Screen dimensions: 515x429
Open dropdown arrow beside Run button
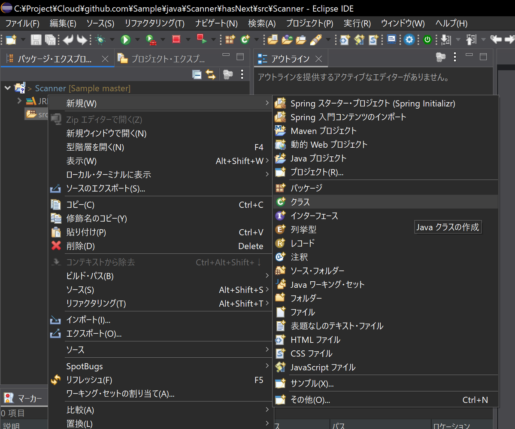[137, 40]
